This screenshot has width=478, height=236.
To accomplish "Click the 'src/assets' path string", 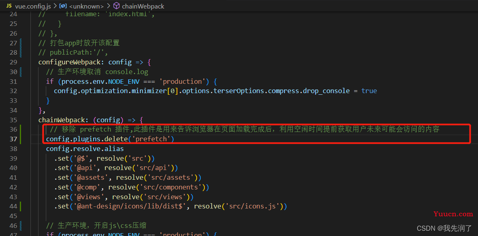I will pyautogui.click(x=171, y=177).
